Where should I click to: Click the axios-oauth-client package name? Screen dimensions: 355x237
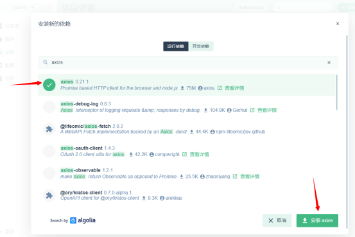click(x=82, y=148)
